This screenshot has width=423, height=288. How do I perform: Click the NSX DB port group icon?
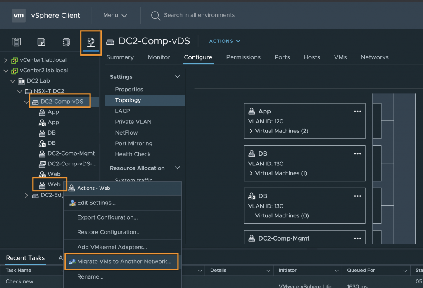42,143
